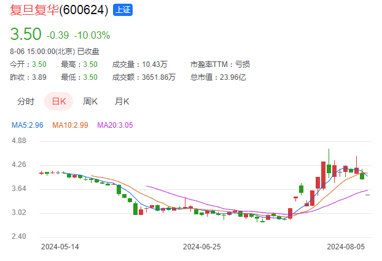The height and width of the screenshot is (261, 382).
Task: Click the 2024-06-25 date axis label
Action: (201, 247)
